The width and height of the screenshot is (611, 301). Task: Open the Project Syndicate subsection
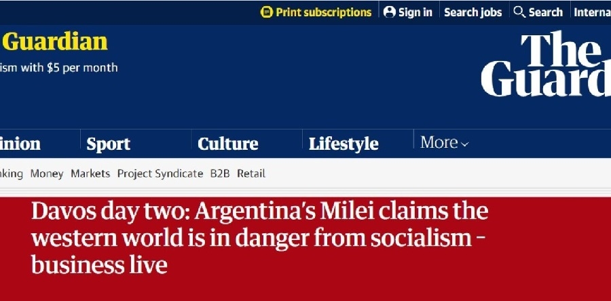(x=160, y=174)
